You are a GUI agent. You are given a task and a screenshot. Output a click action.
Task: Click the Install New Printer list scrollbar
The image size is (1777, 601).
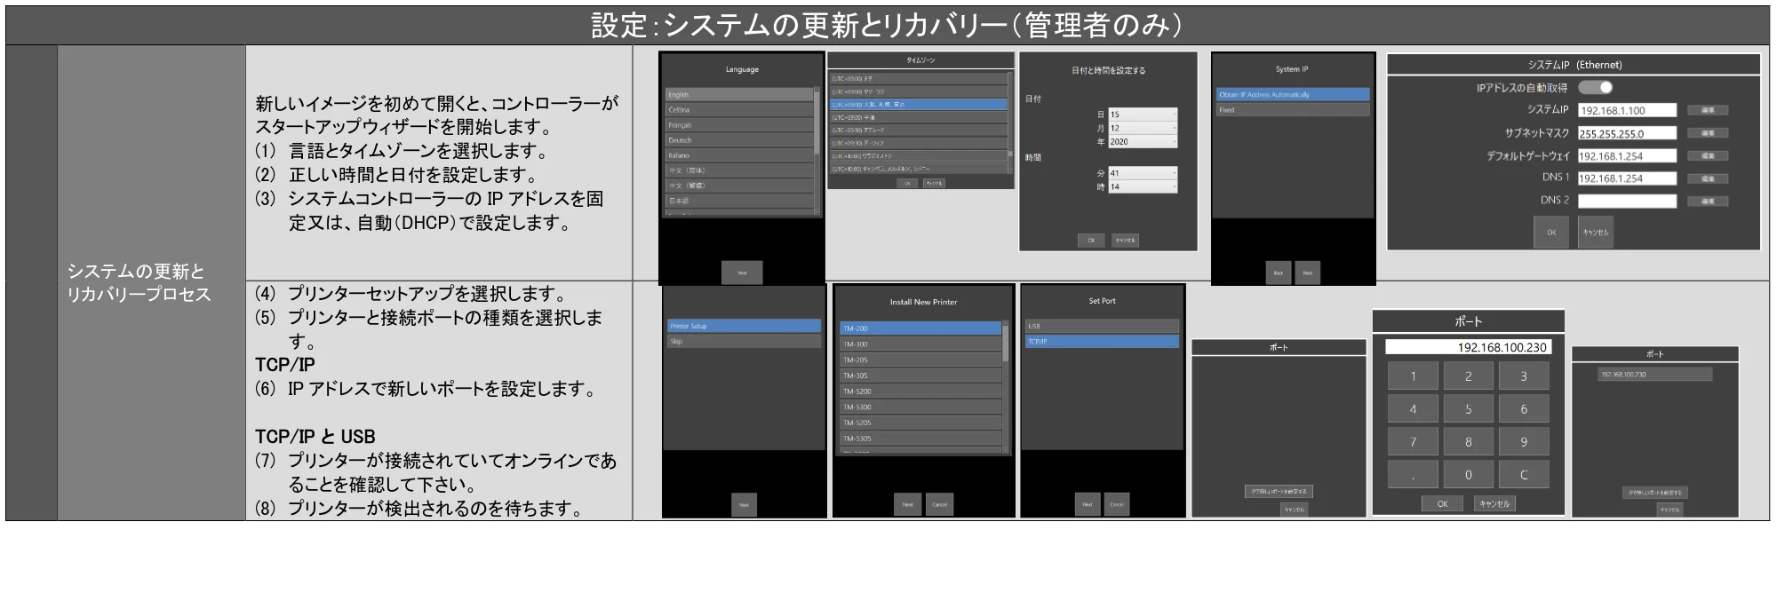(1006, 386)
